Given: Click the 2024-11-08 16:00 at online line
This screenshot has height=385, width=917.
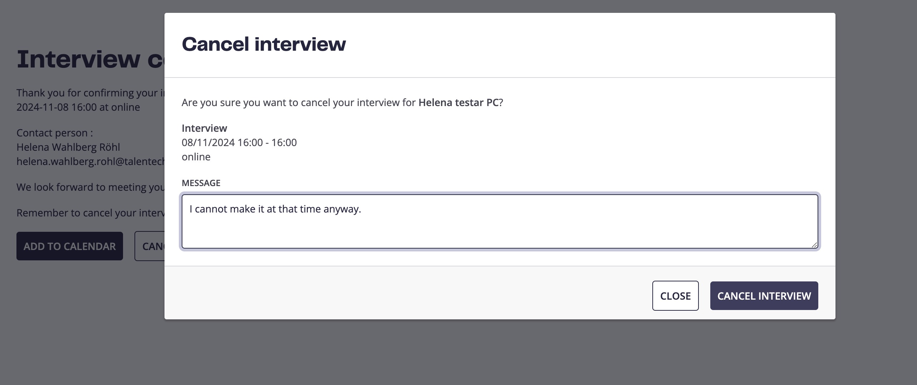Looking at the screenshot, I should 78,107.
